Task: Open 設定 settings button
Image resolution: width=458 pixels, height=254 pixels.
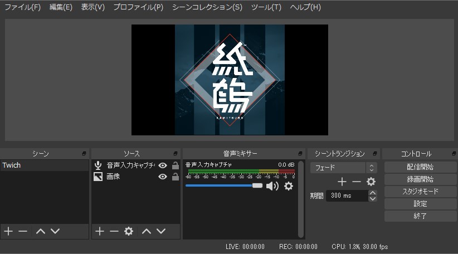Action: click(420, 204)
